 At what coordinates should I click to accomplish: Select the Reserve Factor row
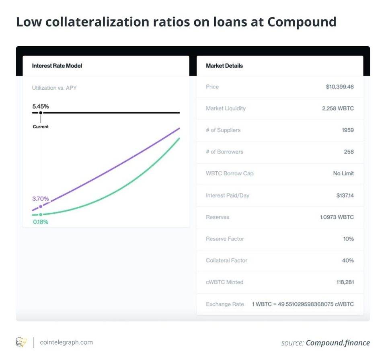click(279, 239)
